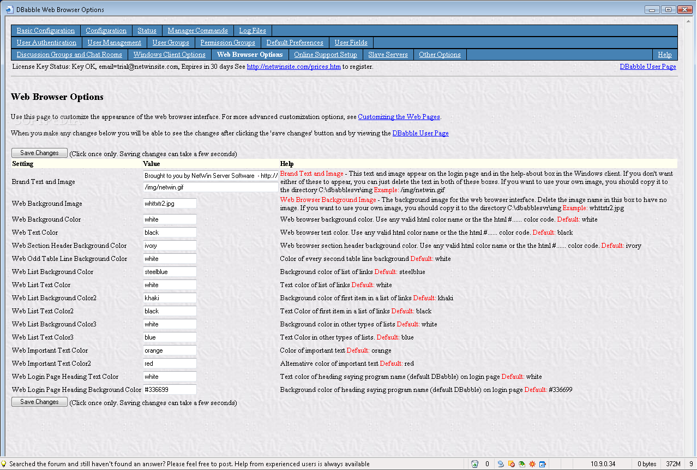
Task: Click the DBabble window title icon
Action: [9, 9]
